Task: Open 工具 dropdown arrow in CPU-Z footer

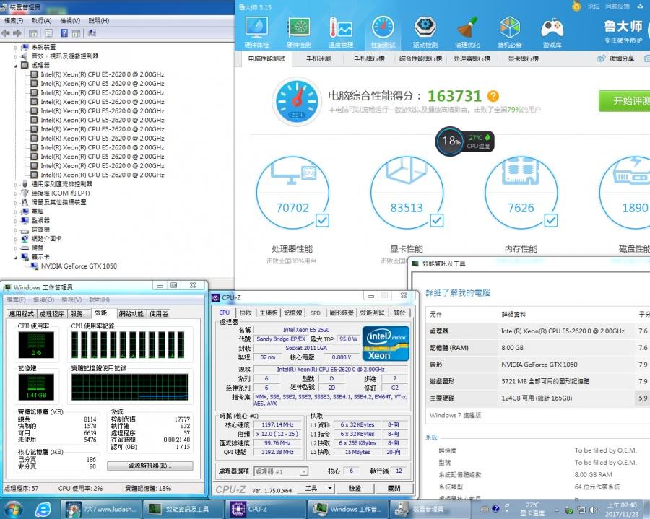Action: click(330, 489)
